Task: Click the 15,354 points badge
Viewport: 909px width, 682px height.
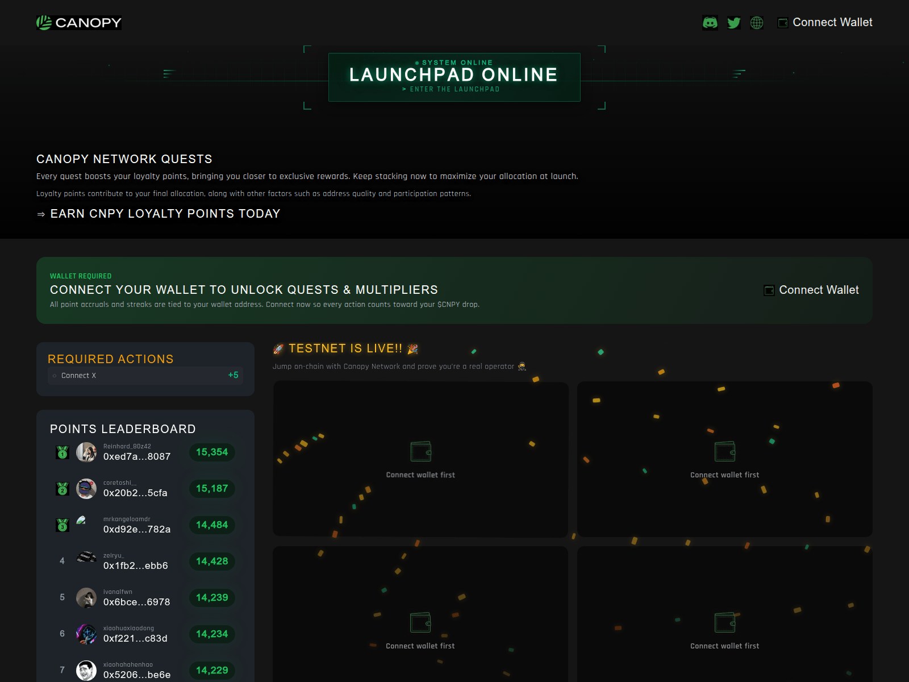Action: click(212, 452)
